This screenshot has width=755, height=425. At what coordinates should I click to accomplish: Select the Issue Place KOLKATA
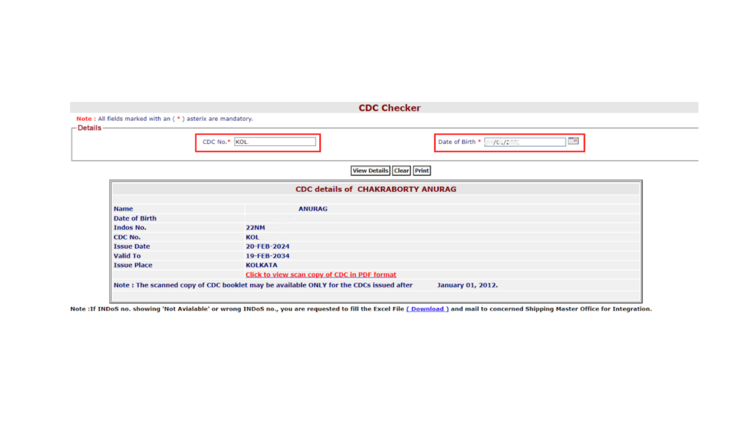click(261, 265)
